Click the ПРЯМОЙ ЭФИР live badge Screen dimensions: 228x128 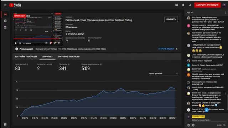[20, 16]
